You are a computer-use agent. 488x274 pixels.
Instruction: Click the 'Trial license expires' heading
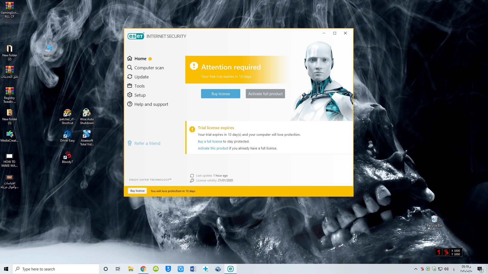coord(216,128)
